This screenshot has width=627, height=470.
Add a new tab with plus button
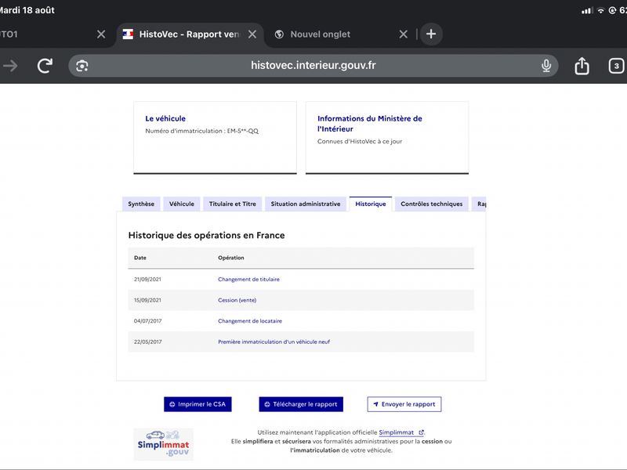431,34
